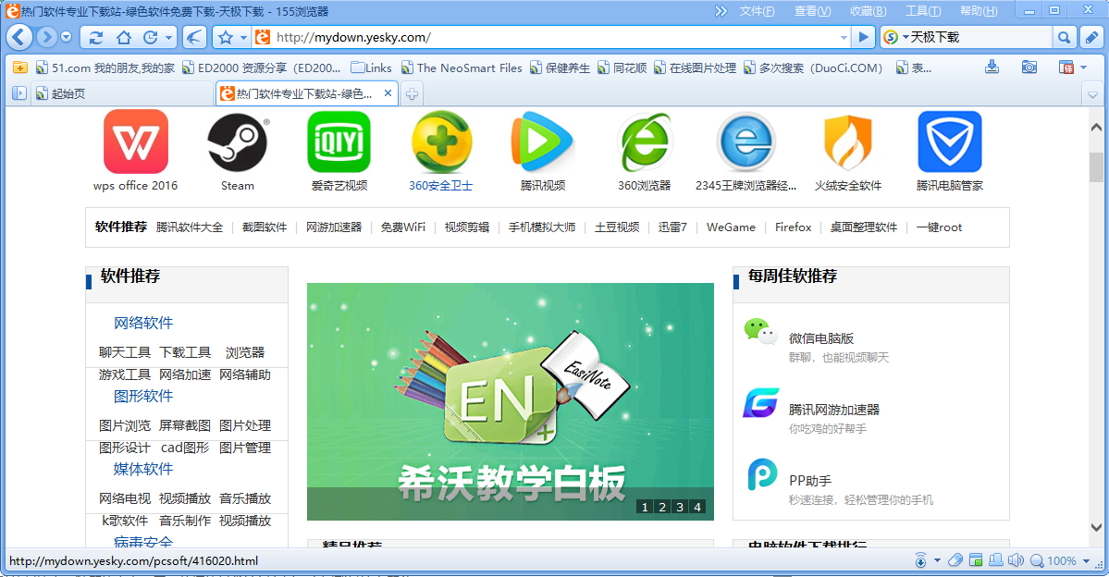The image size is (1109, 577).
Task: Click the pencil highlight icon by search box
Action: point(1091,38)
